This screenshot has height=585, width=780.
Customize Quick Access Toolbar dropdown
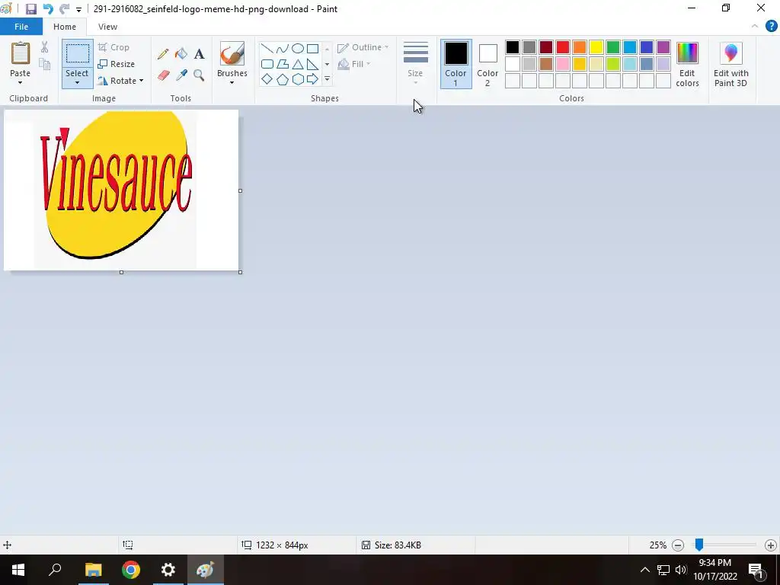point(78,9)
